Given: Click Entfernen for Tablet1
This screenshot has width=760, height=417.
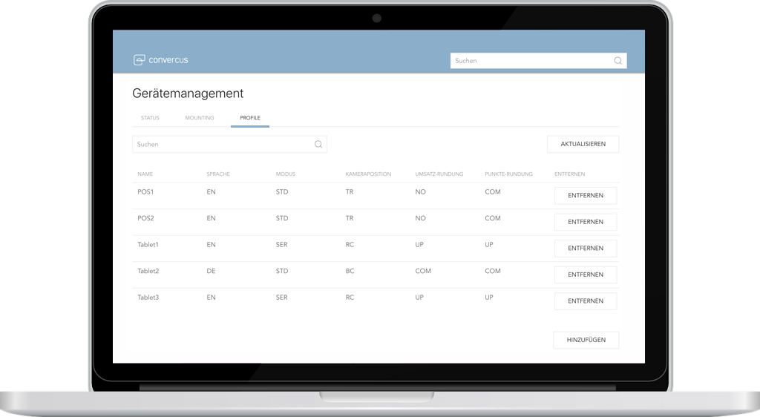Looking at the screenshot, I should coord(586,248).
